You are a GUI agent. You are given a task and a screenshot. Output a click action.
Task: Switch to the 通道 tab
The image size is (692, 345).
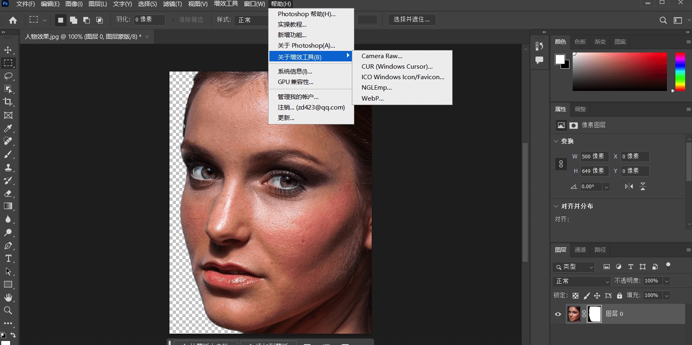580,250
